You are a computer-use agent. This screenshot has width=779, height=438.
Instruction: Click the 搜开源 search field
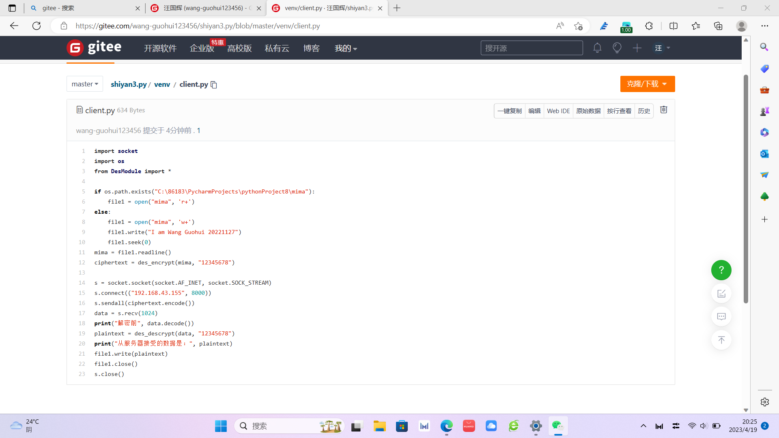[x=532, y=48]
